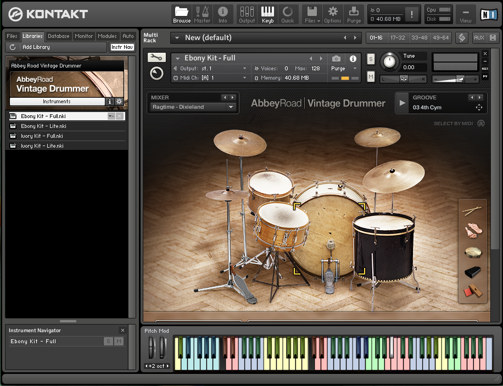Show rack page 49-64
Screen dimensions: 503x386
[x=441, y=38]
